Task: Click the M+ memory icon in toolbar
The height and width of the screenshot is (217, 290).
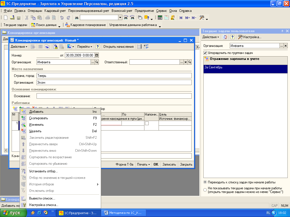Action: point(187,18)
